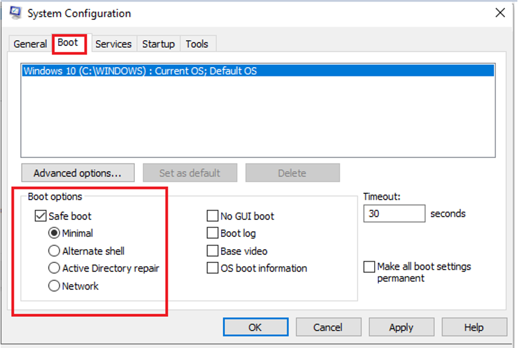Click the Timeout seconds field

pyautogui.click(x=394, y=213)
